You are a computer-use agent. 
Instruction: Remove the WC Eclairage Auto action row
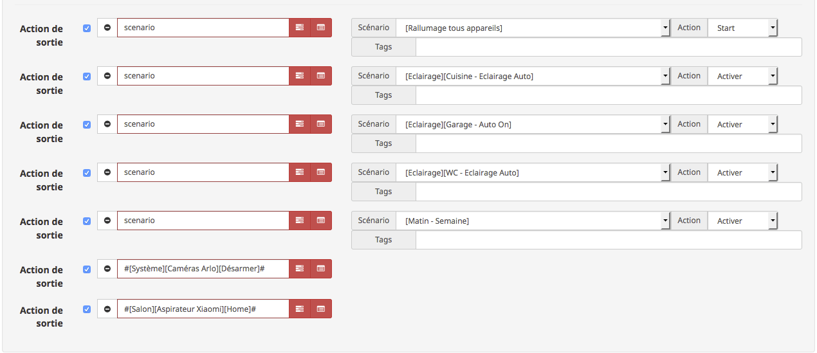coord(107,172)
